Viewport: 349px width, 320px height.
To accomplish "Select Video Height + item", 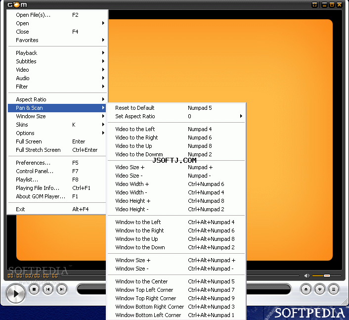I will (176, 201).
